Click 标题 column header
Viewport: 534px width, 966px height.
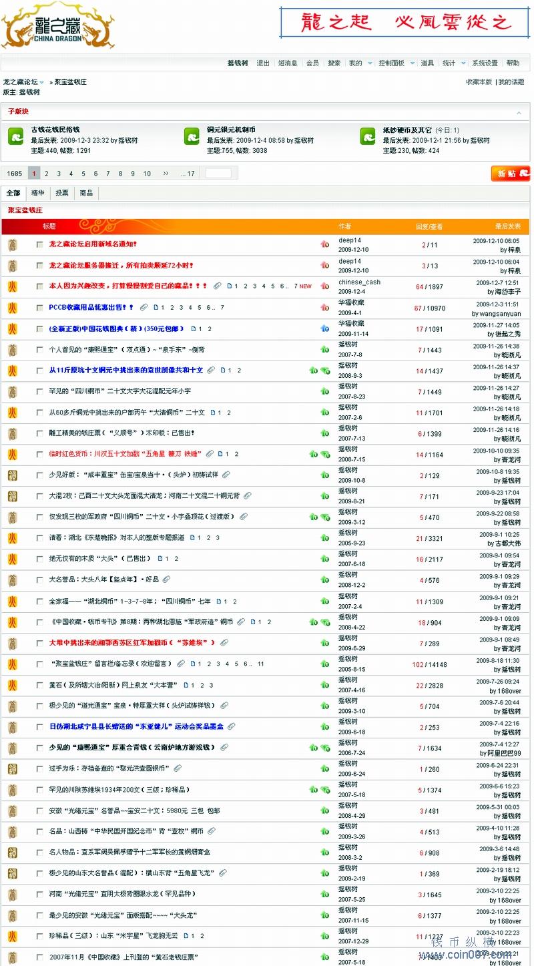click(49, 227)
